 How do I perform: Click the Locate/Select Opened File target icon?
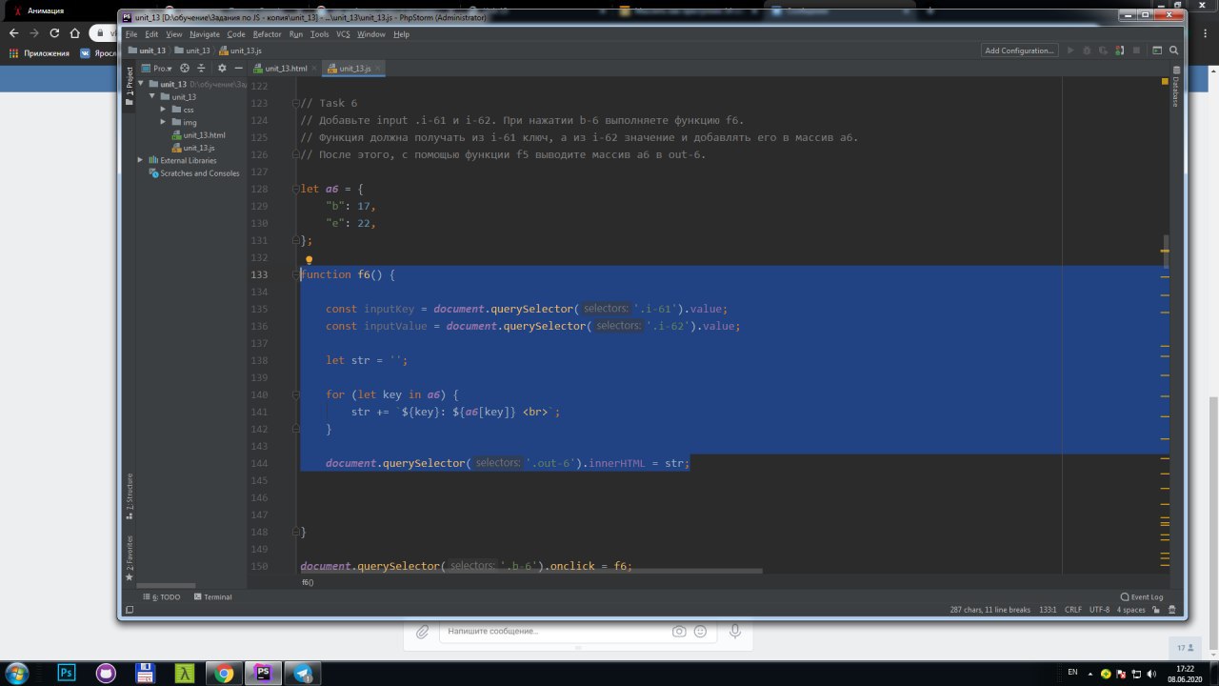pos(185,69)
